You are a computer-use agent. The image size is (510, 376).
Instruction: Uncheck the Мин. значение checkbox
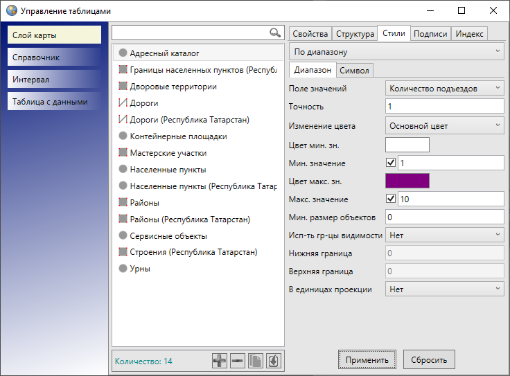click(391, 163)
